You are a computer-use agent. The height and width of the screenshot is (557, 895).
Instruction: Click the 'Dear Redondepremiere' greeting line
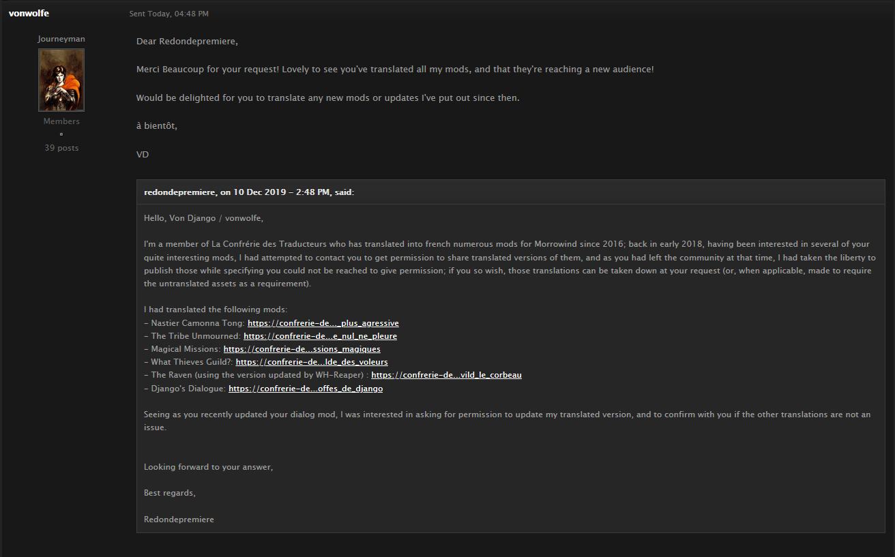coord(187,42)
